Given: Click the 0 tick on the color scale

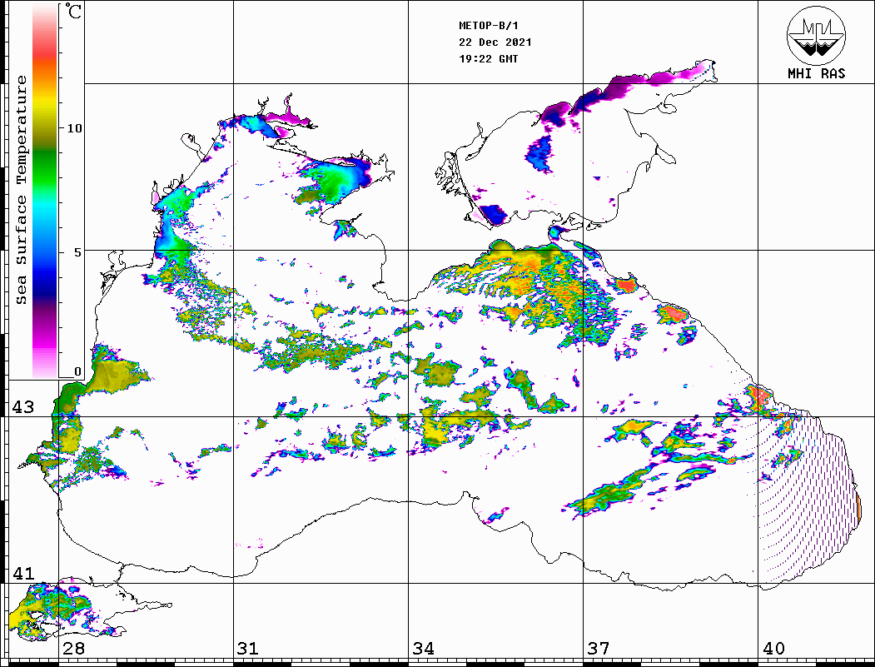Looking at the screenshot, I should click(77, 371).
